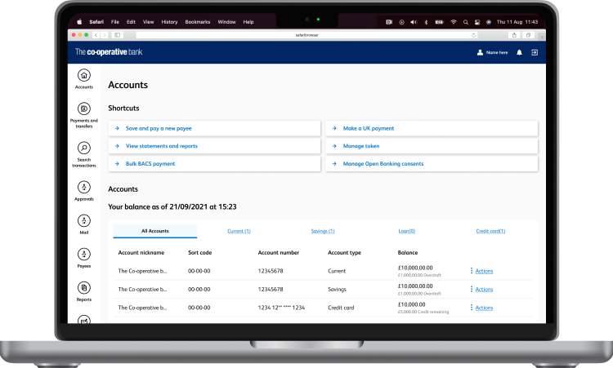This screenshot has height=368, width=613.
Task: Click the Balance column header
Action: click(407, 252)
